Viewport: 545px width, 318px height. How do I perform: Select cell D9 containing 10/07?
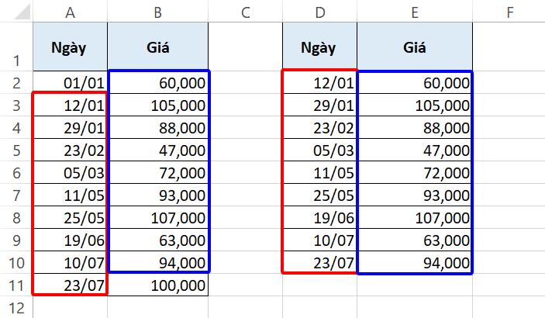coord(319,240)
